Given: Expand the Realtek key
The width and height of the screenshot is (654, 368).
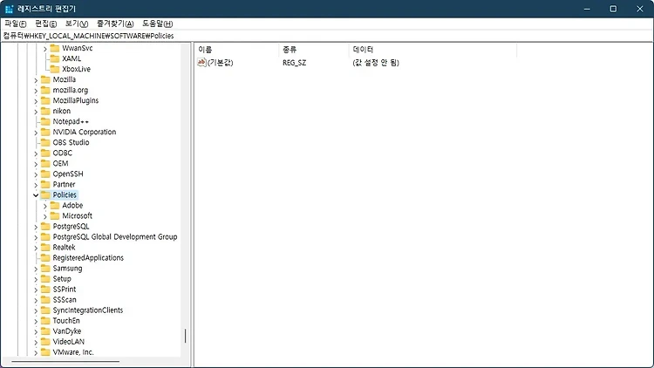Looking at the screenshot, I should [x=36, y=248].
